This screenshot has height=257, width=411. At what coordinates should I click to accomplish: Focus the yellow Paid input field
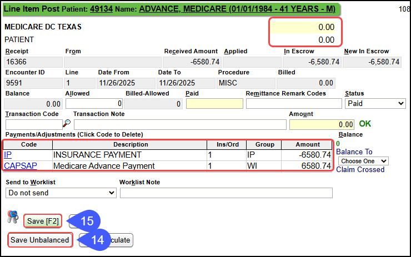214,104
